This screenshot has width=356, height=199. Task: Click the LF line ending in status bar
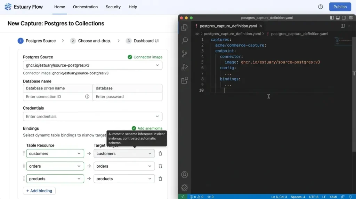[324, 197]
